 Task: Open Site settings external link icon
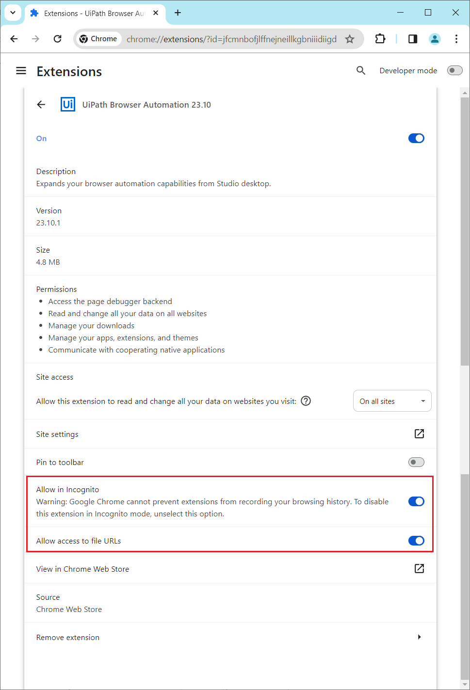click(419, 434)
